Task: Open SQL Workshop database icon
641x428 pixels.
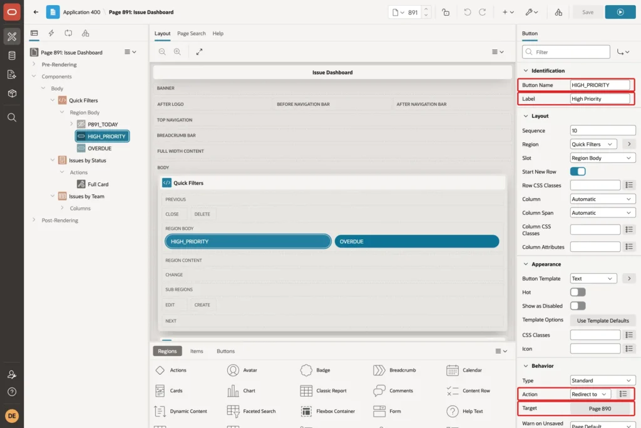Action: click(12, 56)
